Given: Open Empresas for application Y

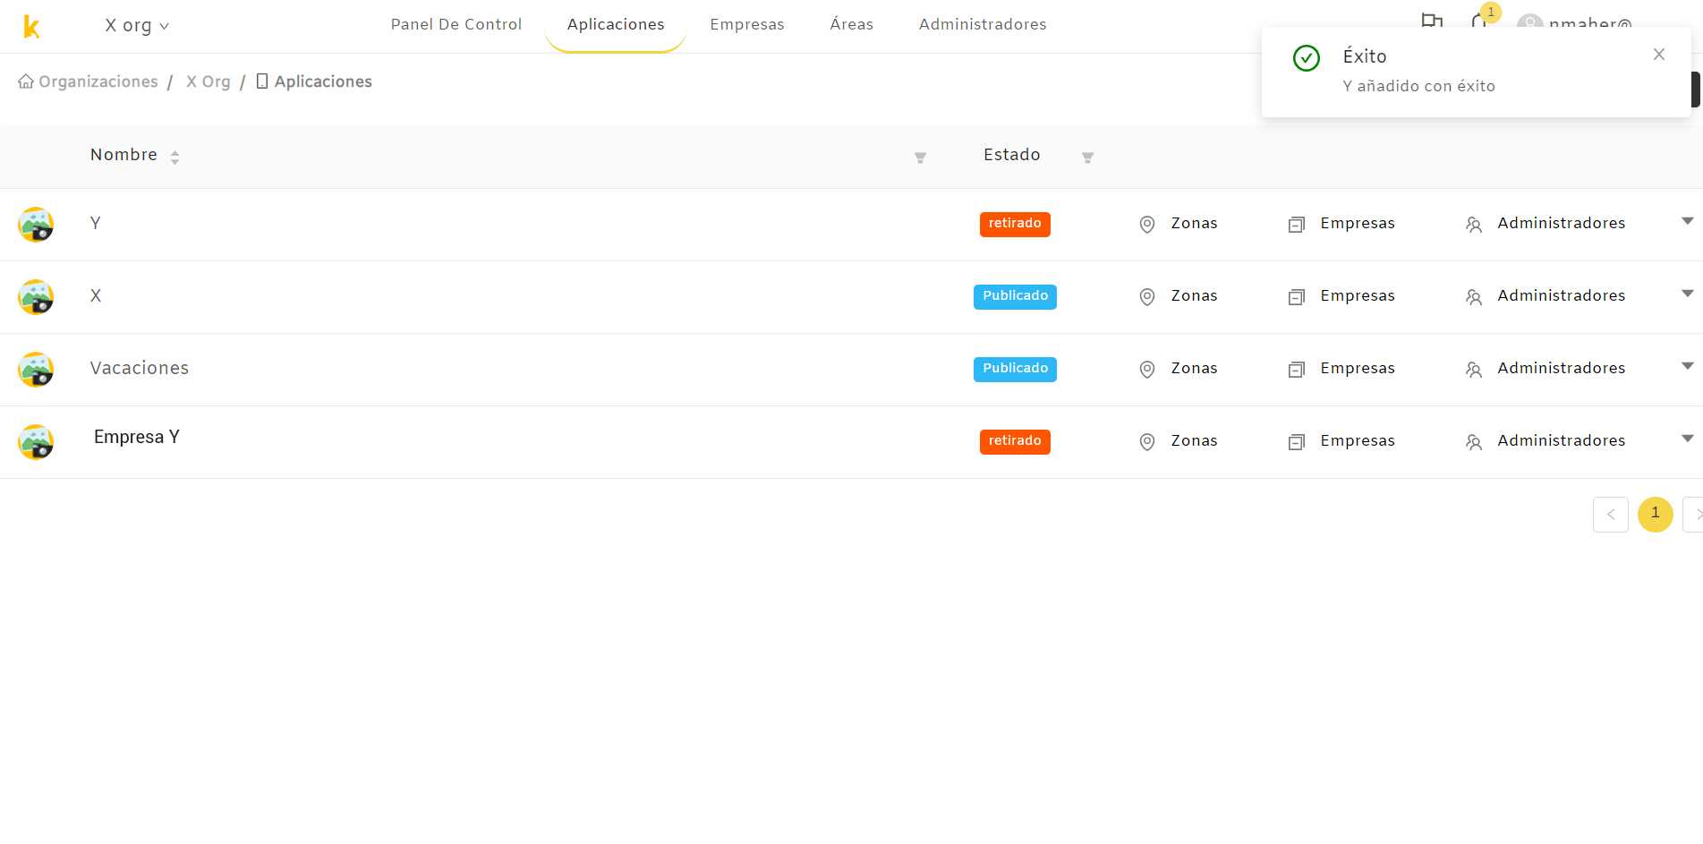Looking at the screenshot, I should [x=1358, y=223].
